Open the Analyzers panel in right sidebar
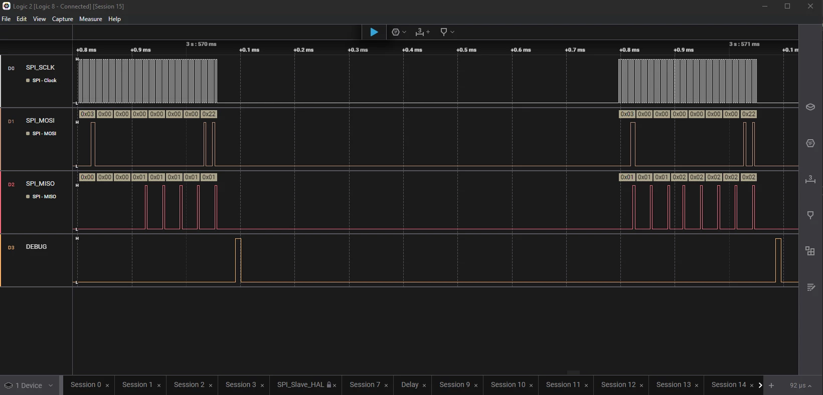 (x=810, y=143)
